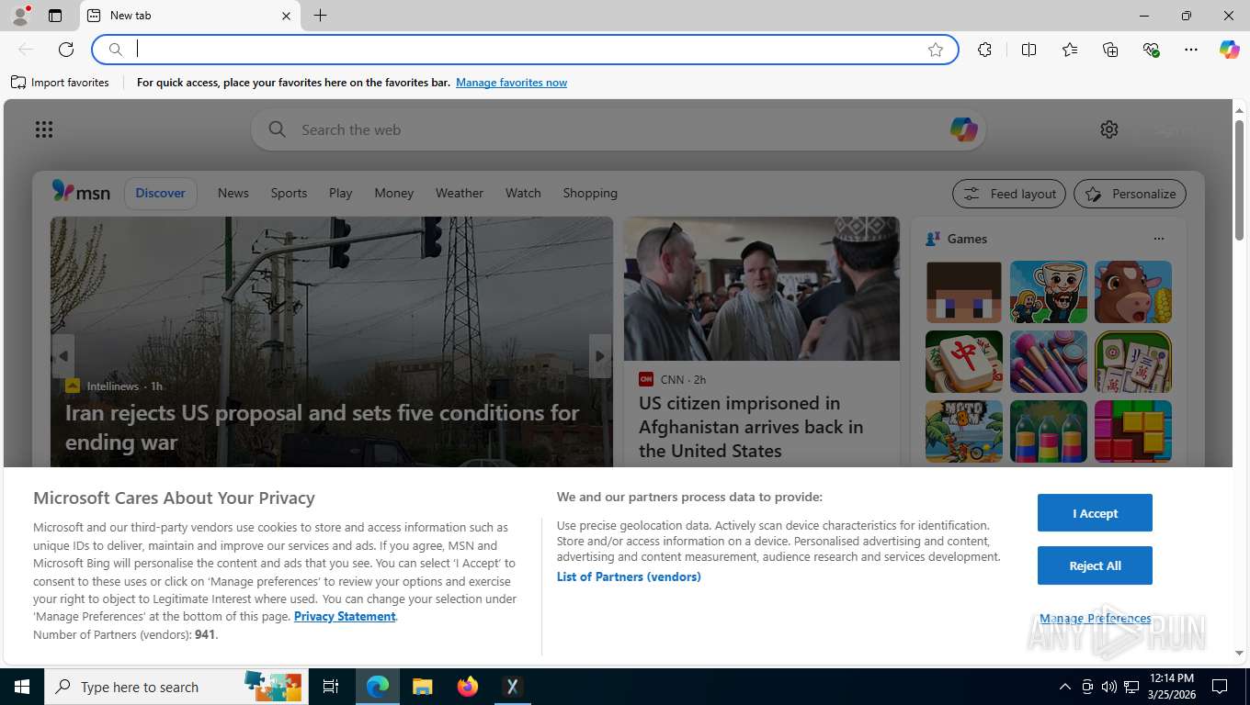
Task: Open the browser profile icon
Action: click(x=19, y=16)
